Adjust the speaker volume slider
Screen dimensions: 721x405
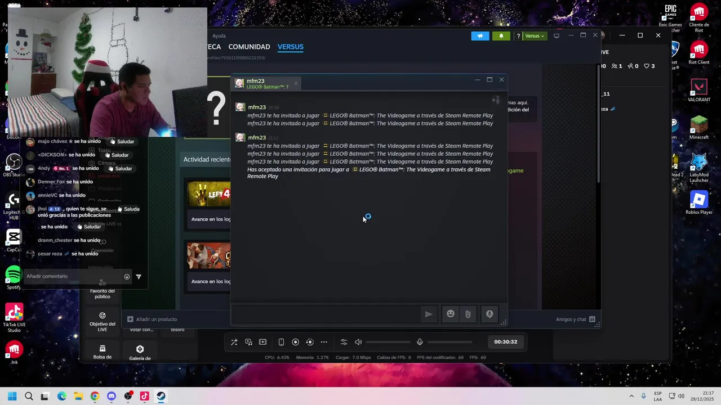(x=389, y=342)
